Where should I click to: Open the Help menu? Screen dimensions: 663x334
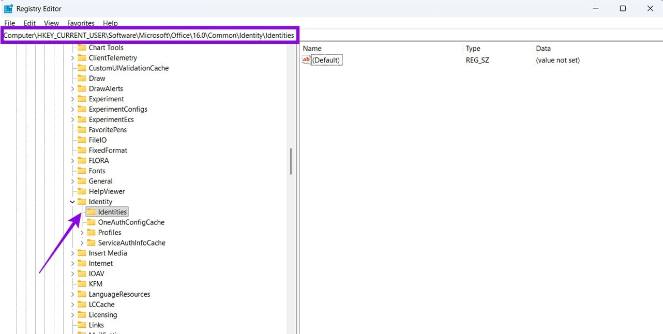coord(110,23)
